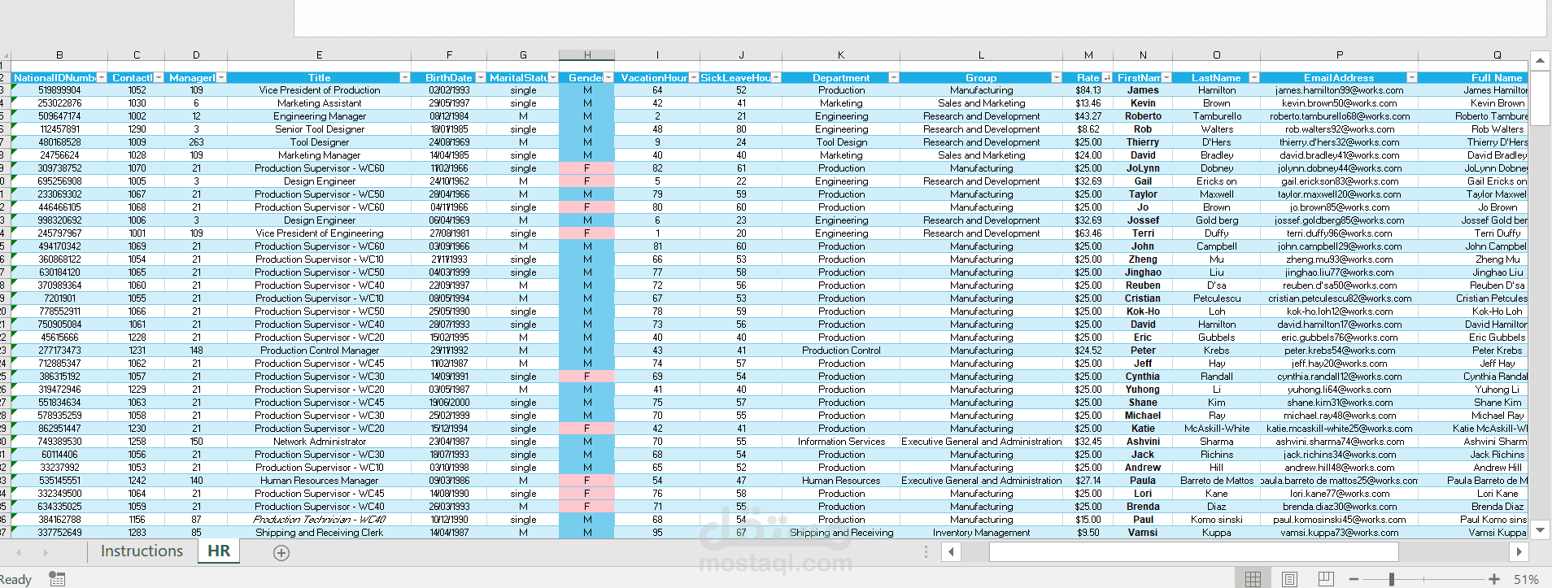Open the BirthDate filter dropdown

pyautogui.click(x=481, y=77)
